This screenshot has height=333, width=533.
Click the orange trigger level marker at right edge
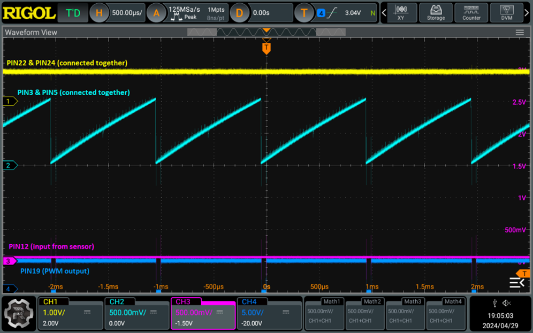(x=526, y=274)
